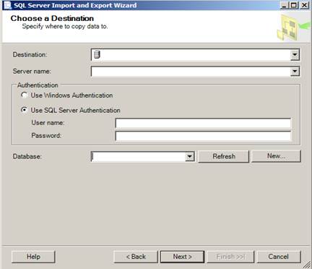Close the Import and Export Wizard
The width and height of the screenshot is (312, 269).
pyautogui.click(x=304, y=5)
